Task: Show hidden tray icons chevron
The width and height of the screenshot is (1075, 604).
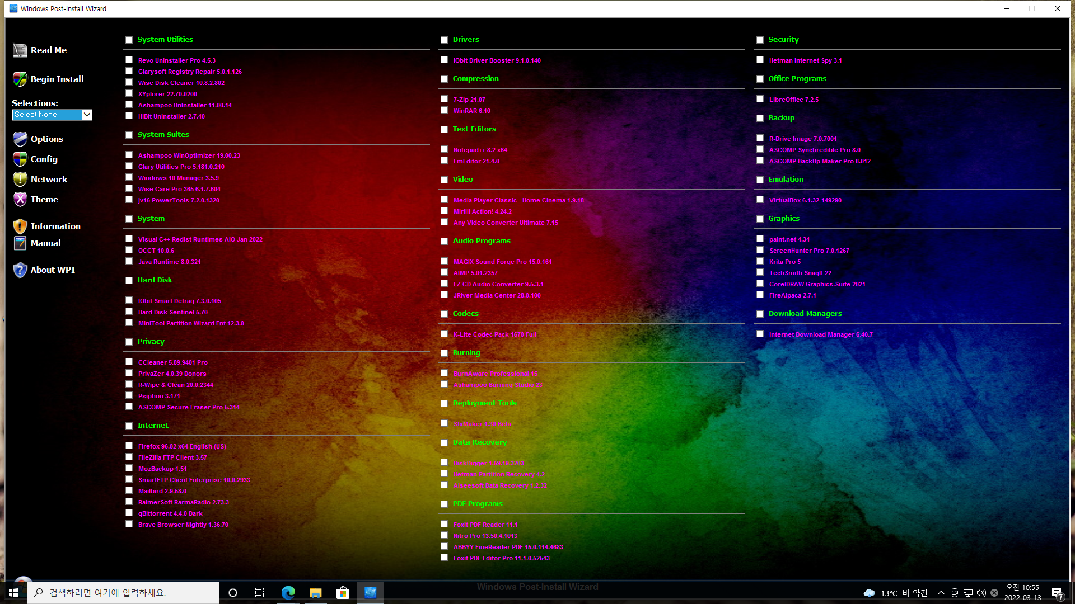Action: (x=941, y=593)
